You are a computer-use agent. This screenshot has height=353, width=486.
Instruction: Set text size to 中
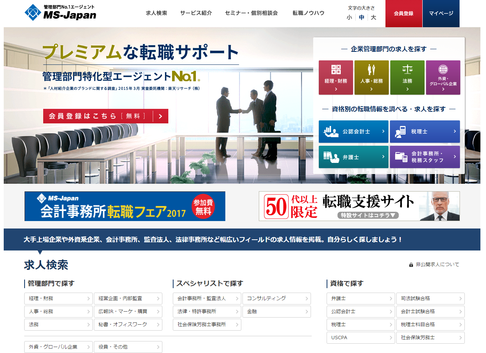pyautogui.click(x=362, y=18)
